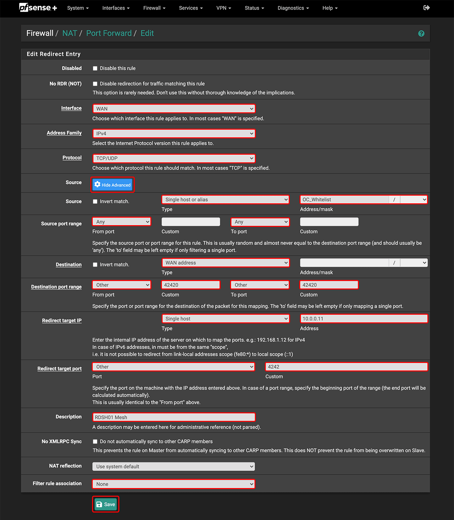Screen dimensions: 454x520
Task: Focus the Description text field
Action: click(x=173, y=417)
